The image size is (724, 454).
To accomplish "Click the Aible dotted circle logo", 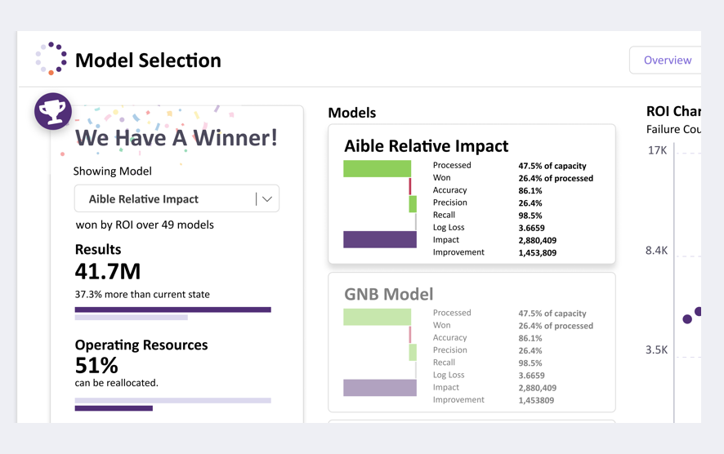I will (51, 59).
